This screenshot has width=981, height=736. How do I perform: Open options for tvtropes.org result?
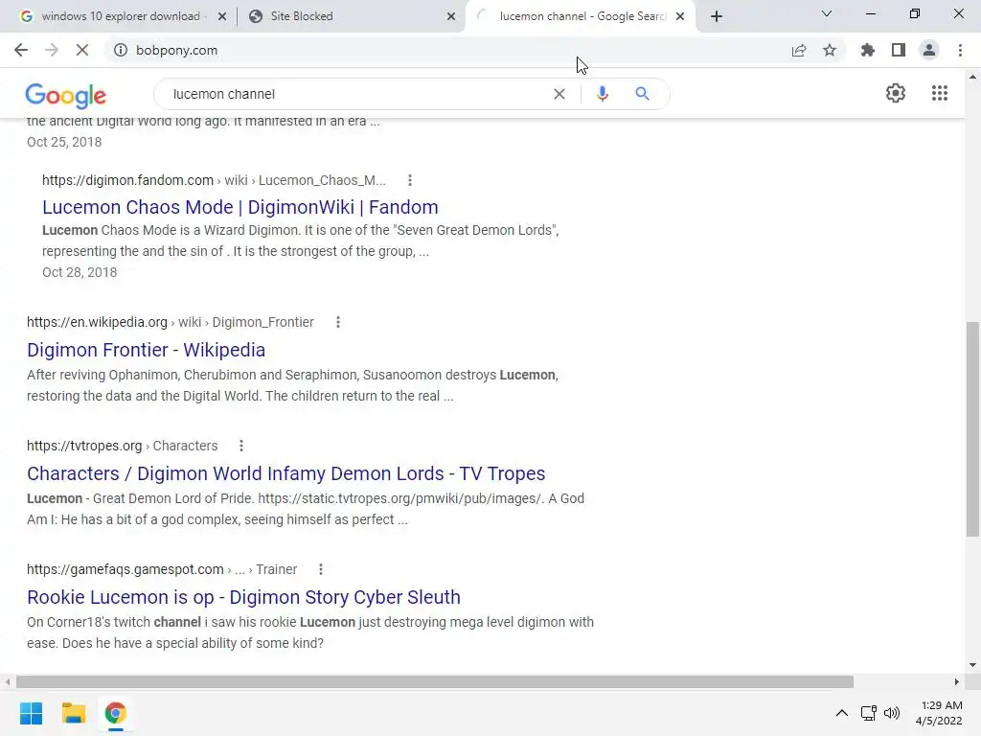coord(240,446)
